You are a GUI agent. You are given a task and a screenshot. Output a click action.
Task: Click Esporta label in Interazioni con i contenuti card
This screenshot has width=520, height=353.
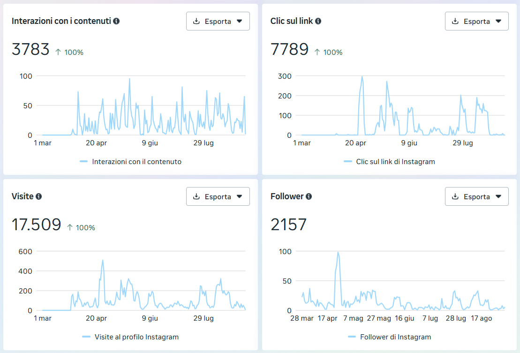tap(218, 22)
